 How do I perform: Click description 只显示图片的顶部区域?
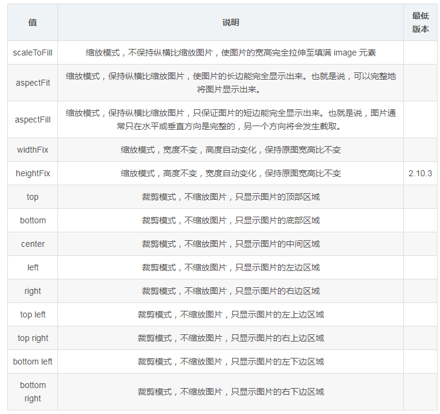click(x=231, y=197)
